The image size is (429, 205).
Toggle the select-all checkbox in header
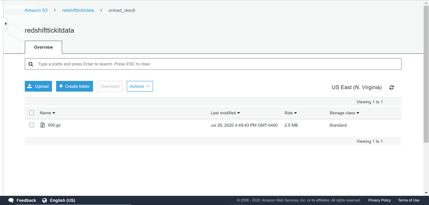[x=32, y=113]
